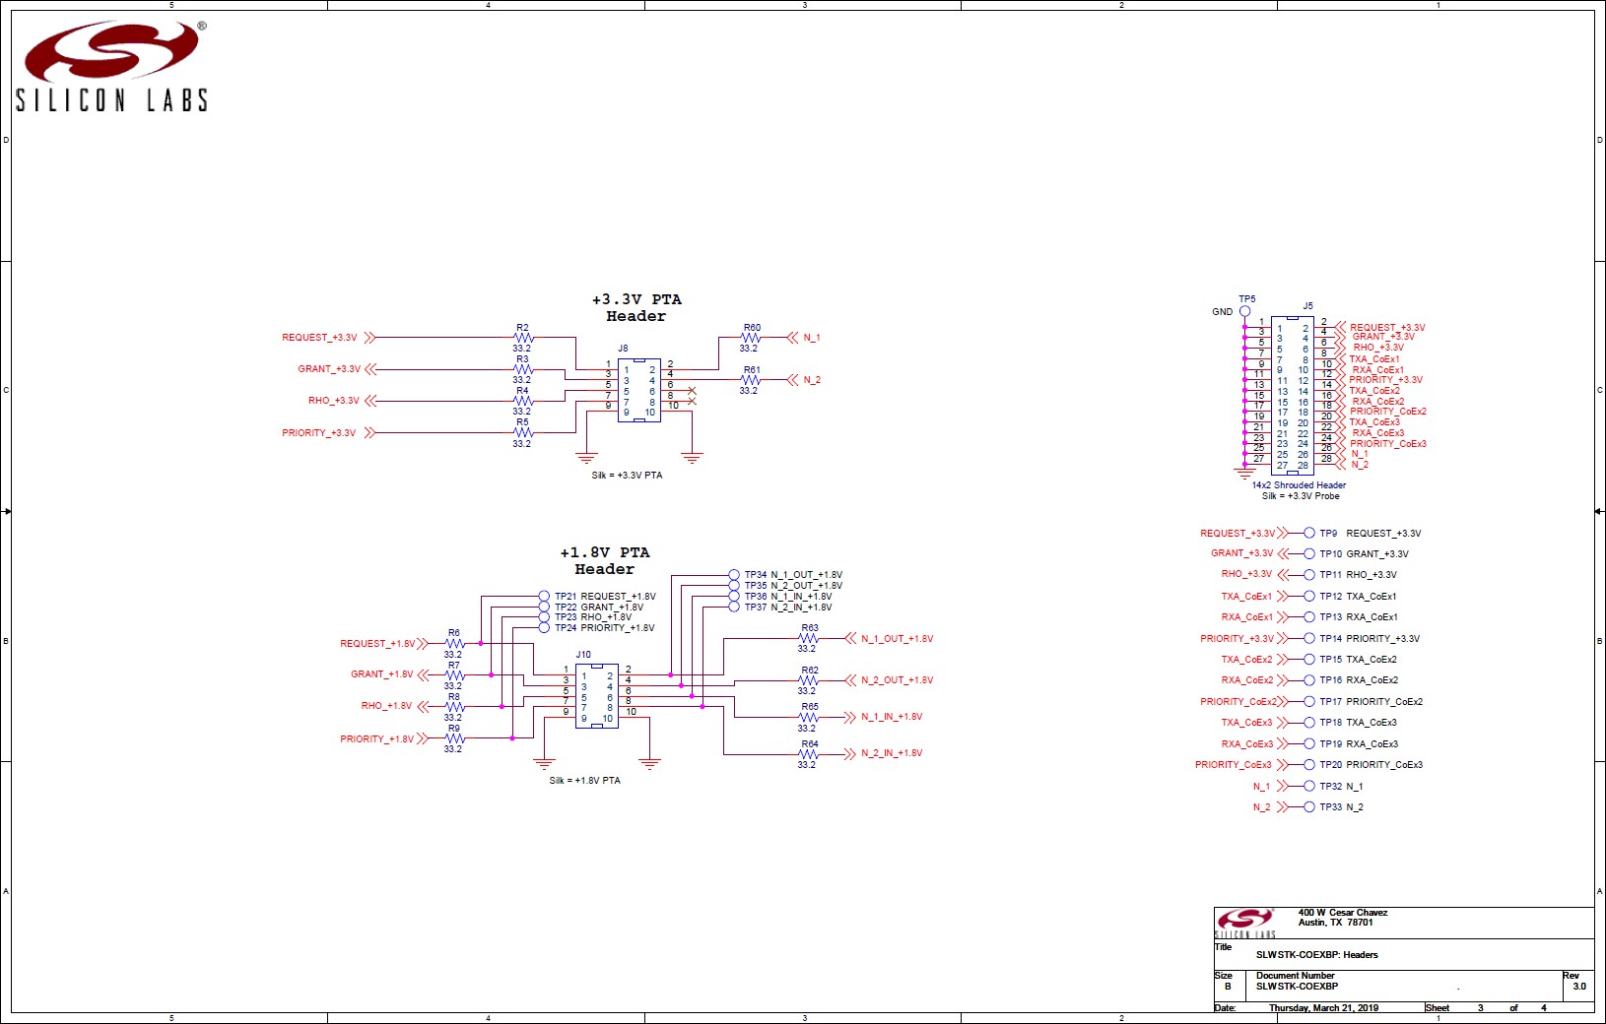The height and width of the screenshot is (1024, 1606).
Task: Click resistor R64 symbol
Action: pyautogui.click(x=809, y=754)
